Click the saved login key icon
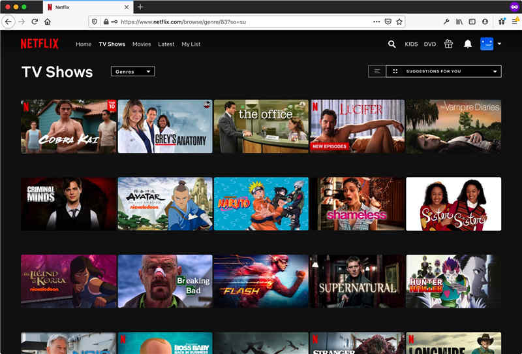The height and width of the screenshot is (354, 522). coord(114,22)
